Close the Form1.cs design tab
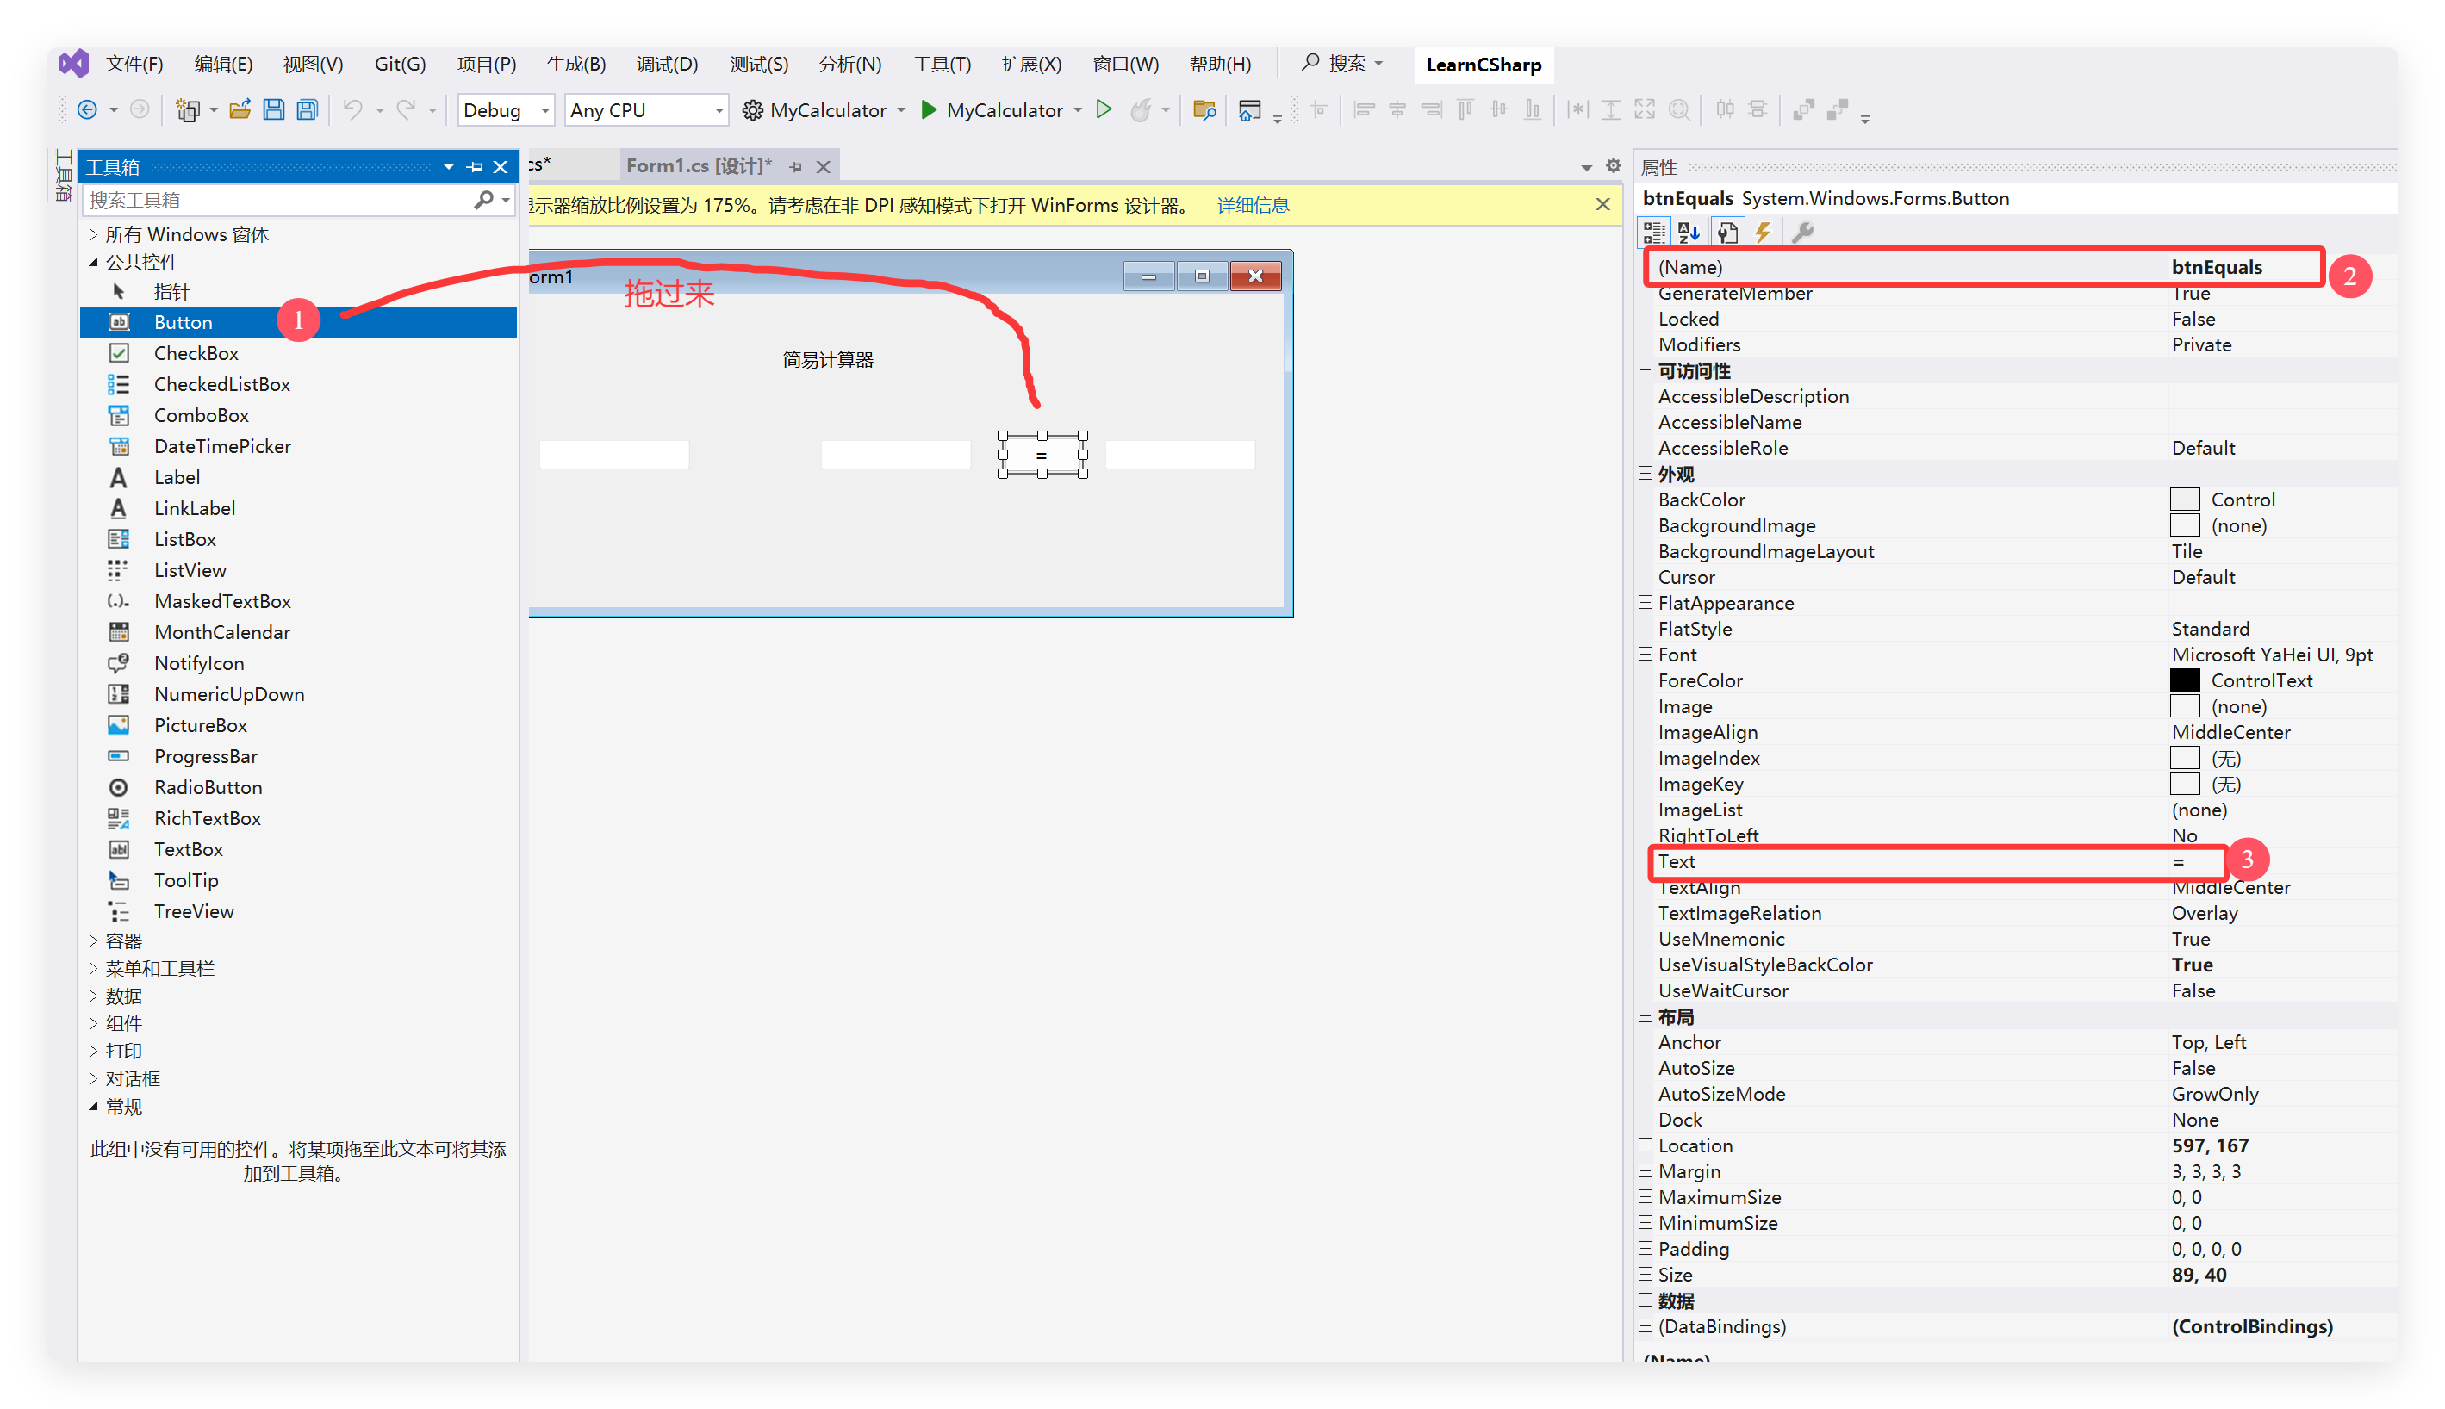This screenshot has height=1409, width=2445. point(824,167)
